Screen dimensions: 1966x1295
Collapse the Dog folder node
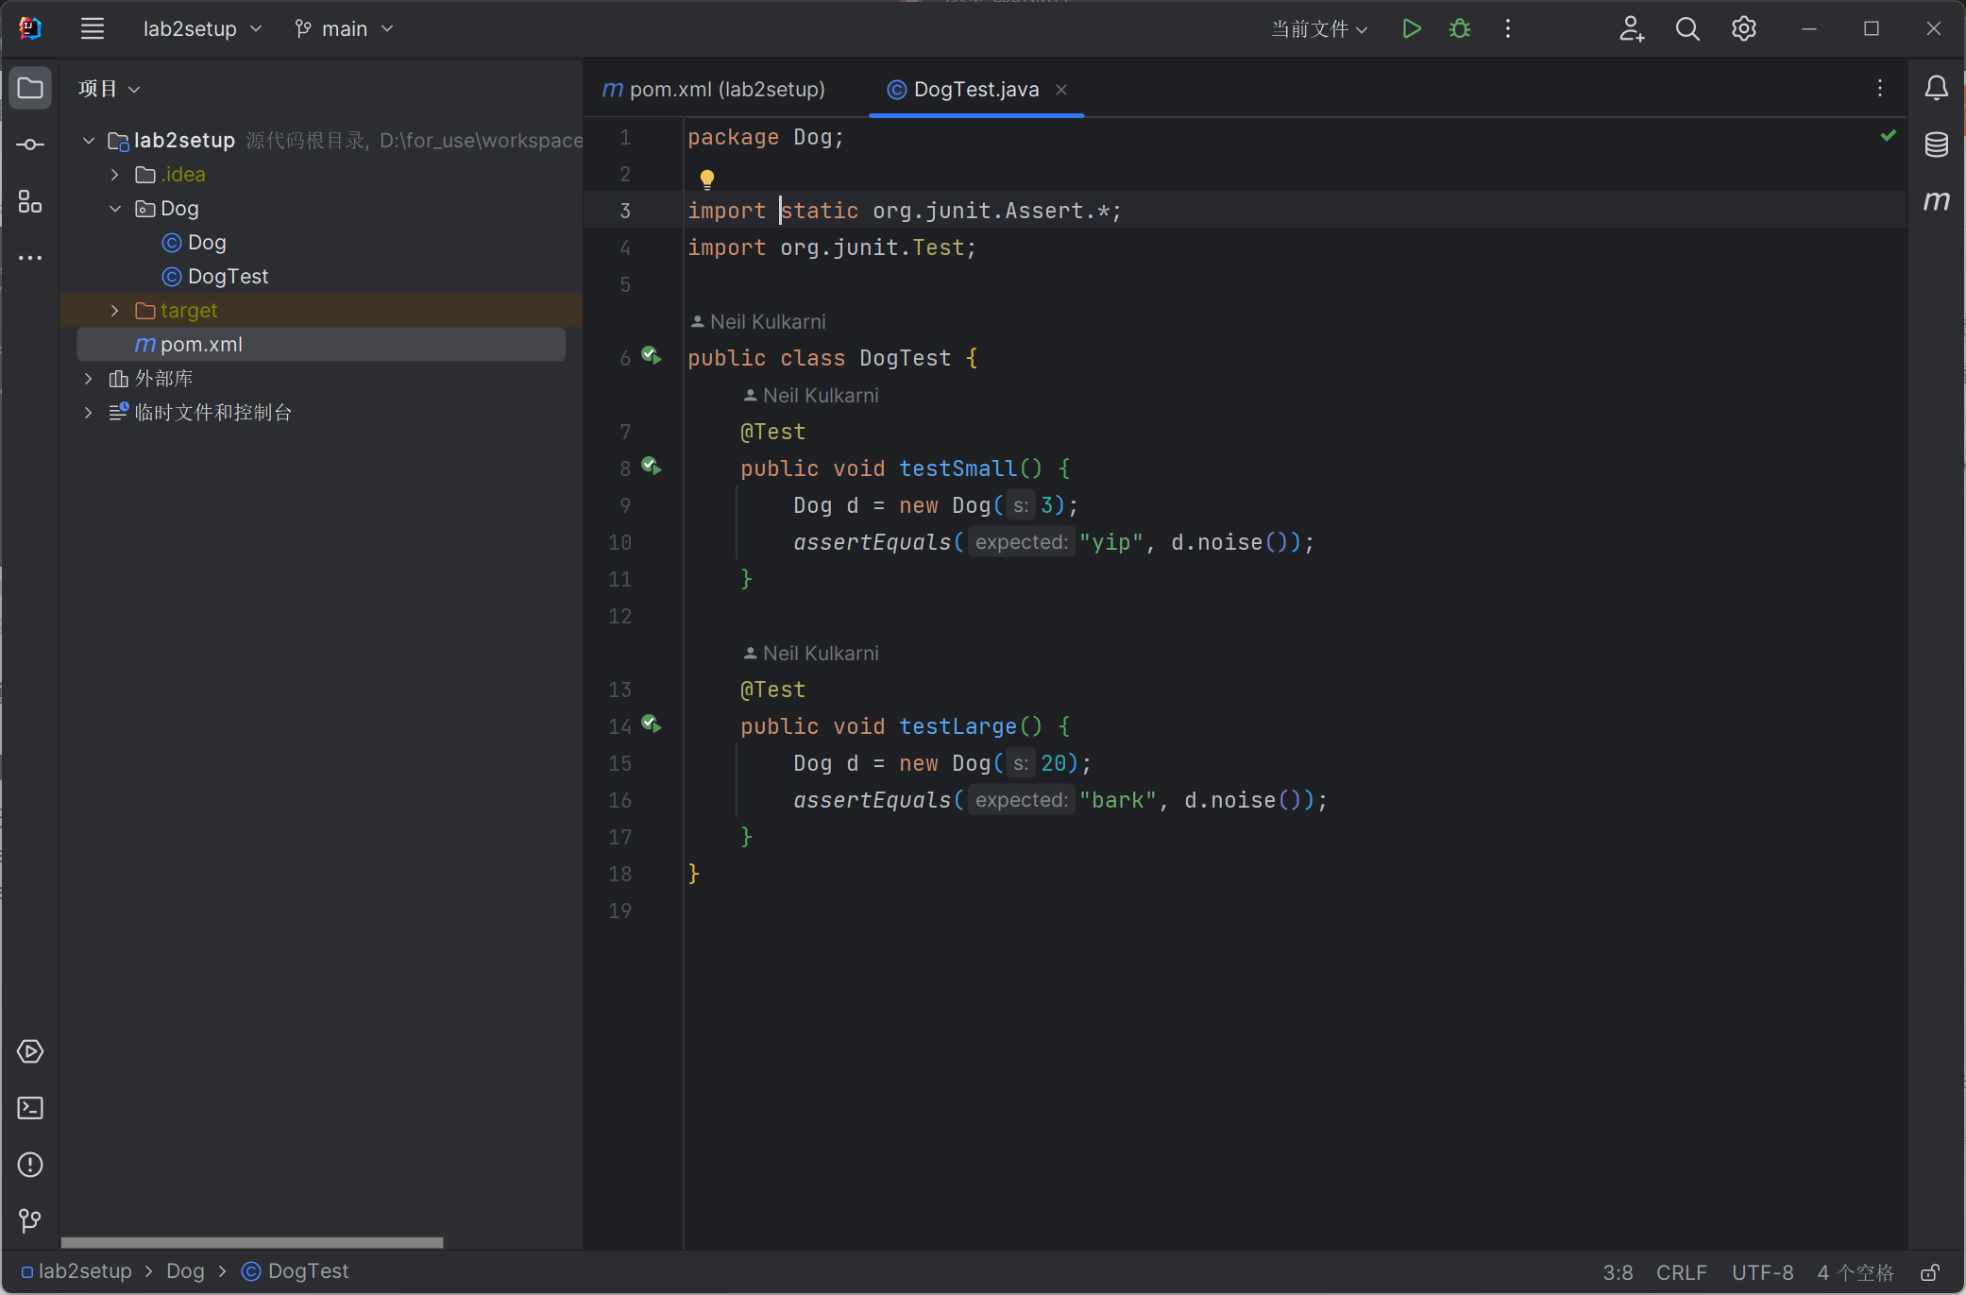tap(115, 209)
